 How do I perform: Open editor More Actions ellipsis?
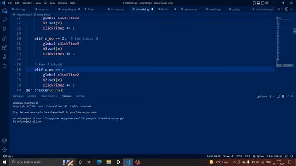[292, 9]
